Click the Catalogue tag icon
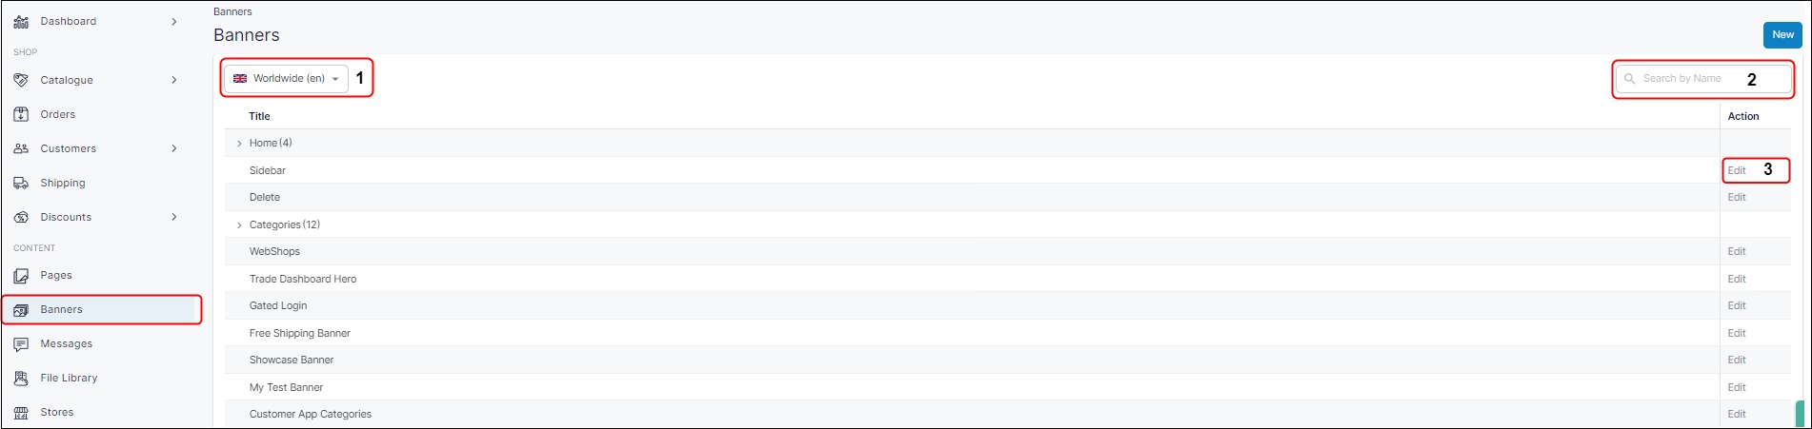This screenshot has width=1812, height=429. [21, 80]
